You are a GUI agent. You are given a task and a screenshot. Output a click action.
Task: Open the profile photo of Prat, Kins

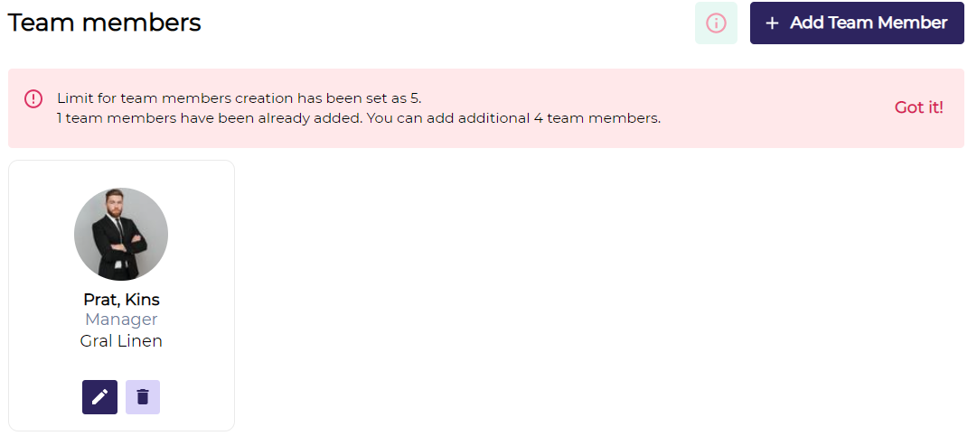(x=121, y=234)
